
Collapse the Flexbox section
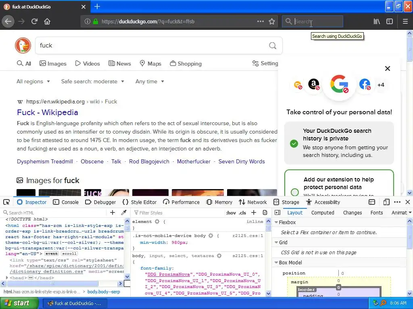276,222
